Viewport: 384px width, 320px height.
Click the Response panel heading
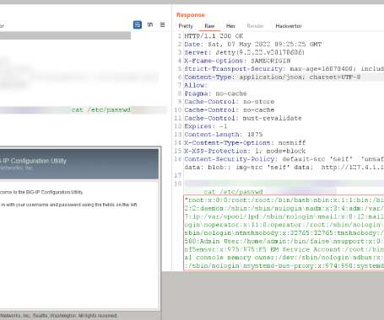tap(191, 15)
